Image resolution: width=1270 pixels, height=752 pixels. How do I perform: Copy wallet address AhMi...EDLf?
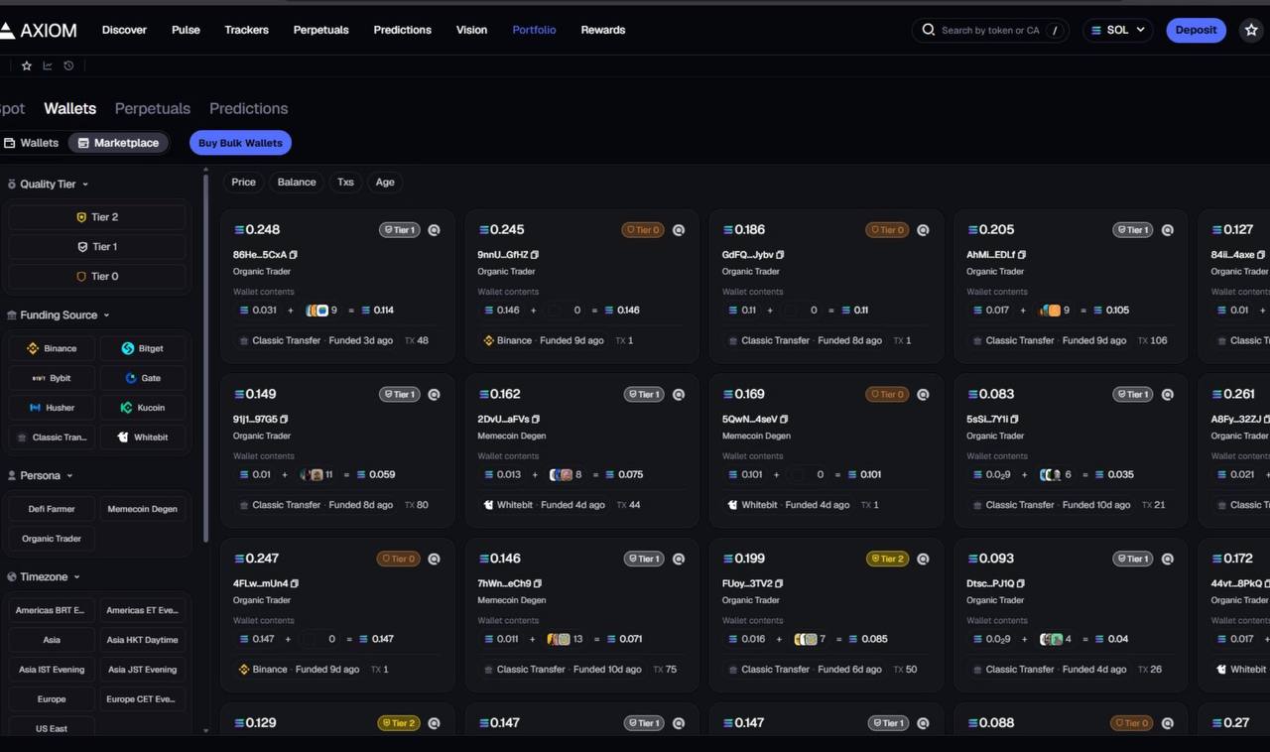(1021, 255)
